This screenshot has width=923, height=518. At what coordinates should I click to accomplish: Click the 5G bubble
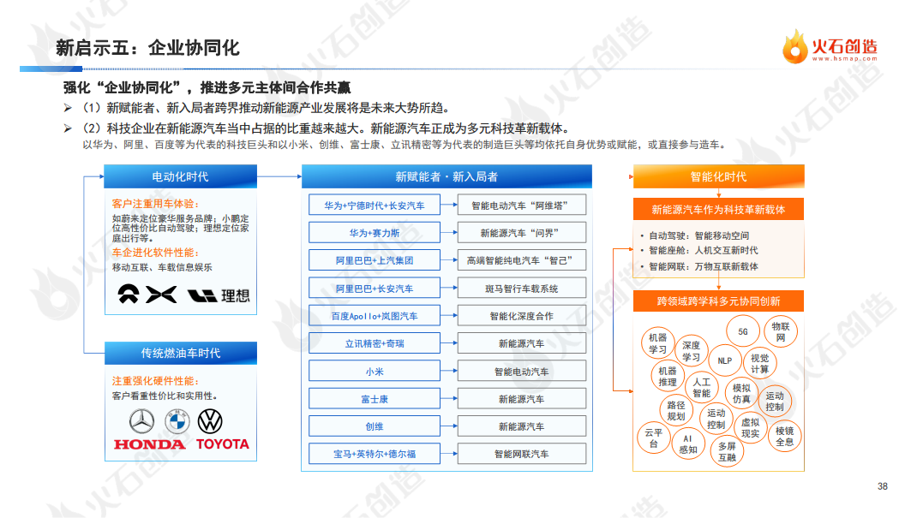pyautogui.click(x=743, y=331)
